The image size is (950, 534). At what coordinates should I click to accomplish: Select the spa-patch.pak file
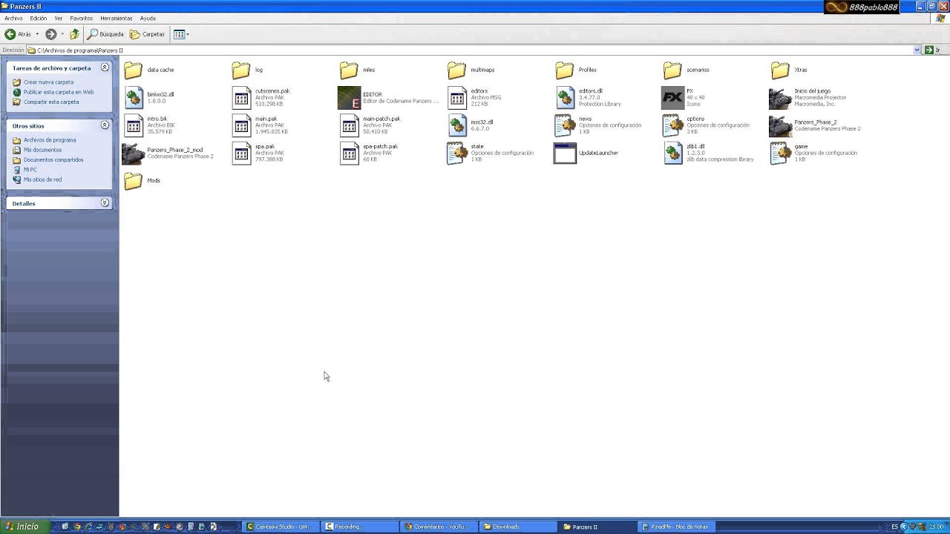tap(369, 153)
